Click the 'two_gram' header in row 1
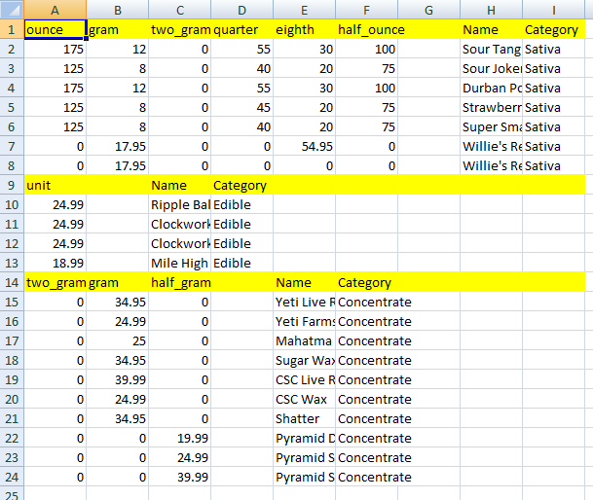Screen dimensions: 593x500 pyautogui.click(x=180, y=29)
